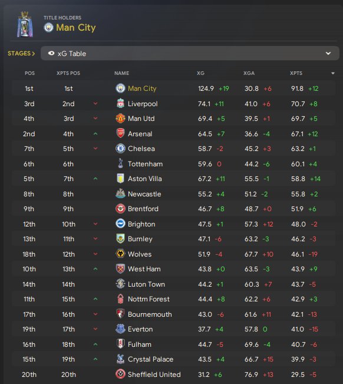Click the Man City crest beside title holders
Image resolution: width=343 pixels, height=384 pixels.
(48, 27)
